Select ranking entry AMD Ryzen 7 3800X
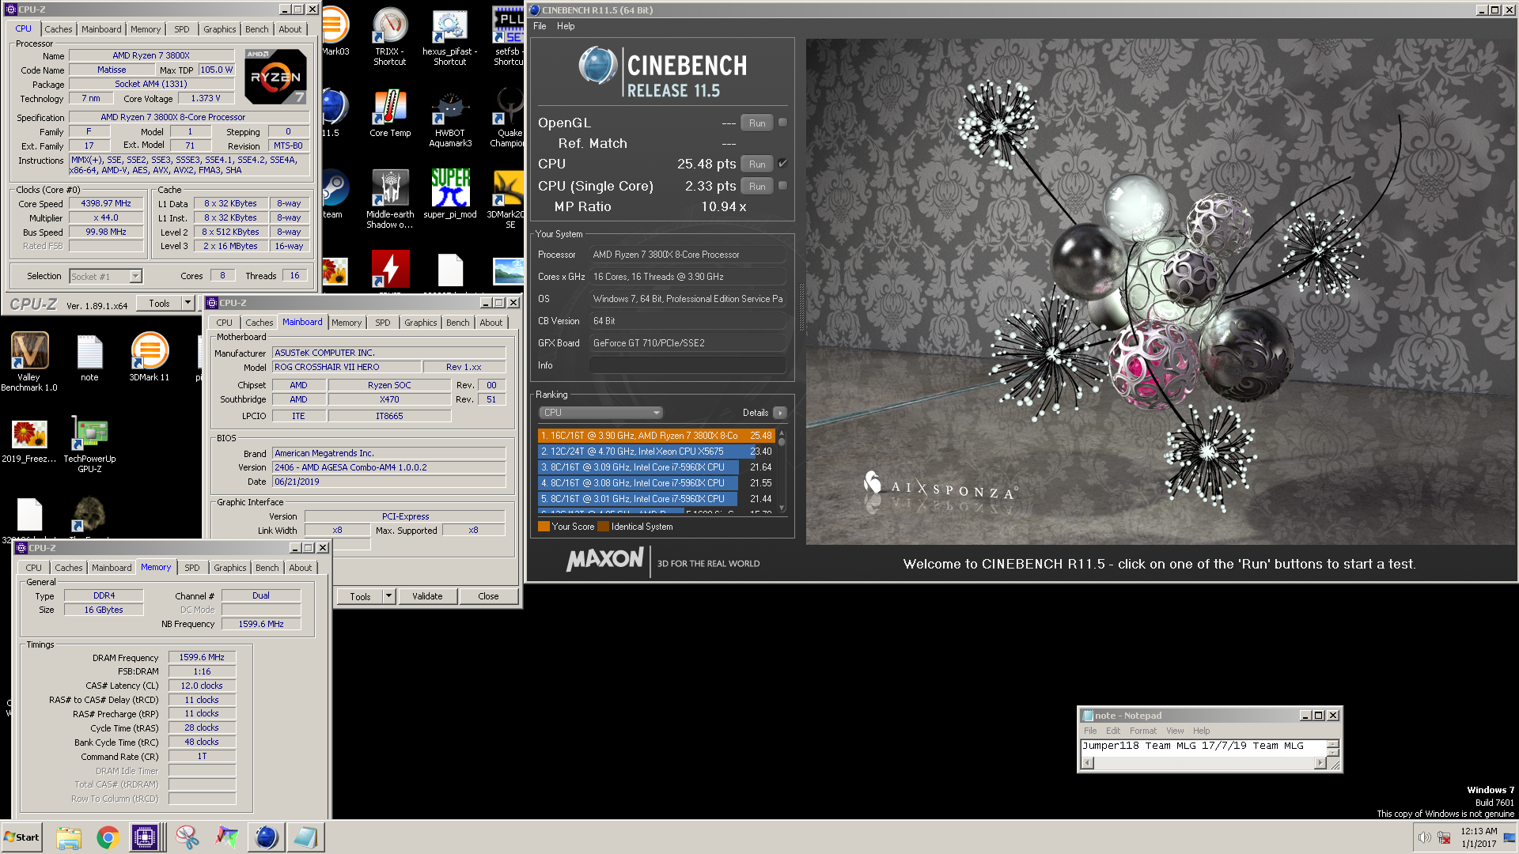Screen dimensions: 1519x854 coord(657,436)
